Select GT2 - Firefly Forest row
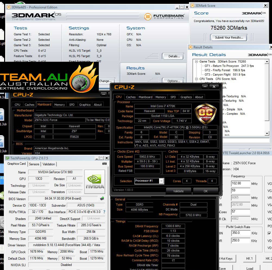Image resolution: width=272 pixels, height=270 pixels. point(225,70)
